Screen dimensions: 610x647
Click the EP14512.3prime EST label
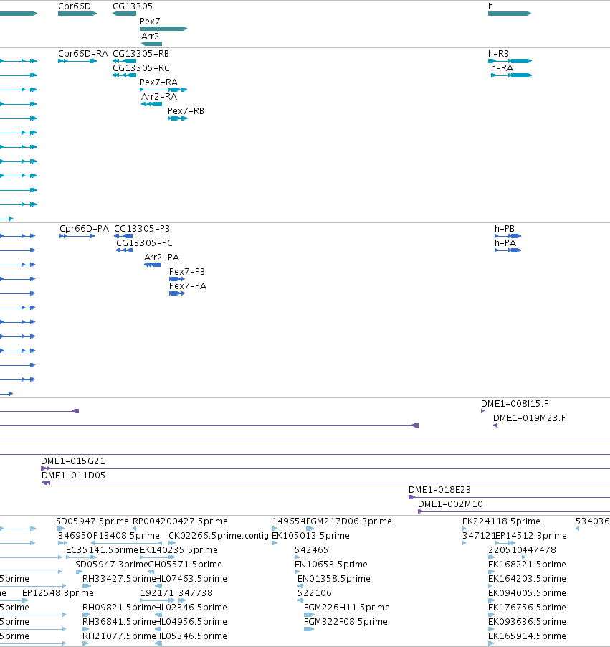pos(531,536)
